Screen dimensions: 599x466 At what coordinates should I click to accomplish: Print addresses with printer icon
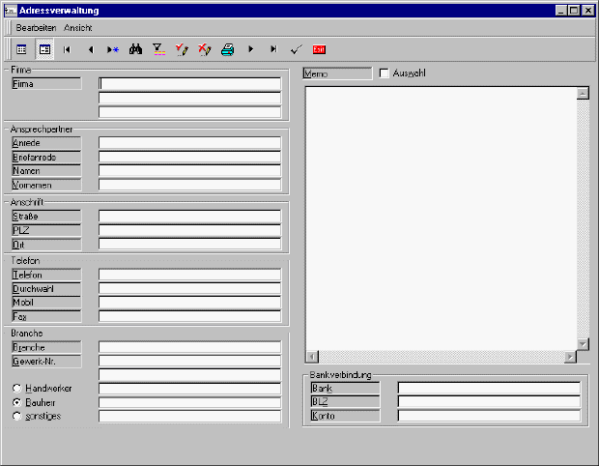click(x=227, y=48)
